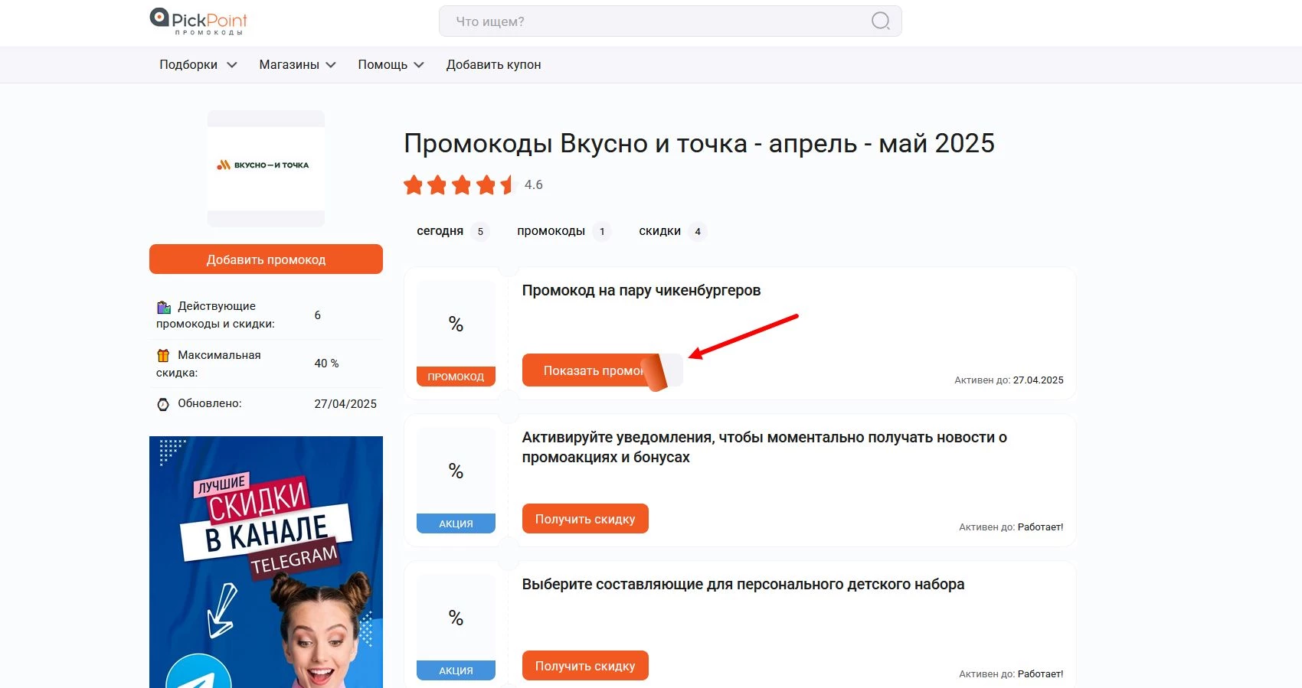Click the percent icon on the notifications АКЦИЯ card
This screenshot has width=1302, height=688.
tap(456, 471)
